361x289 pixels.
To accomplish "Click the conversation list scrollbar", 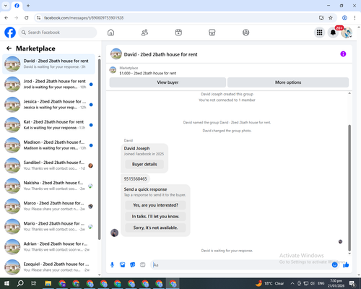I will coord(99,150).
